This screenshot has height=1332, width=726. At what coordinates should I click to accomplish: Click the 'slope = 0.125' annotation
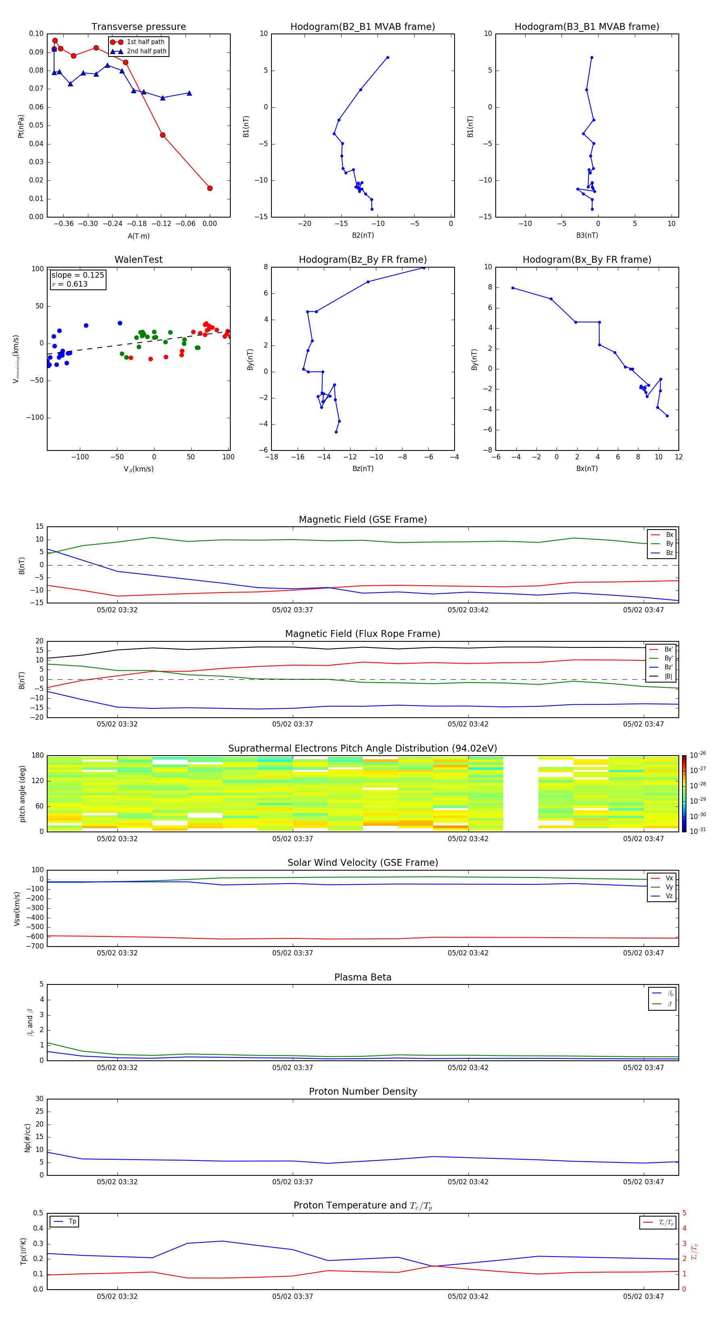[77, 275]
